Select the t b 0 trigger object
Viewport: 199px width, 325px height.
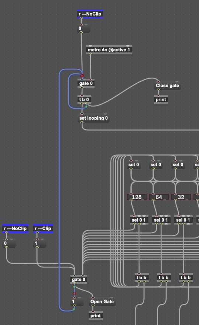tap(84, 99)
